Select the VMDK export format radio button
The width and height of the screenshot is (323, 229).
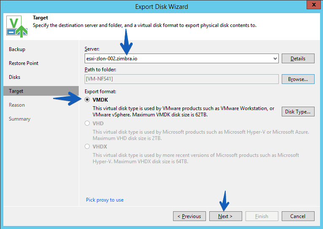(x=87, y=100)
